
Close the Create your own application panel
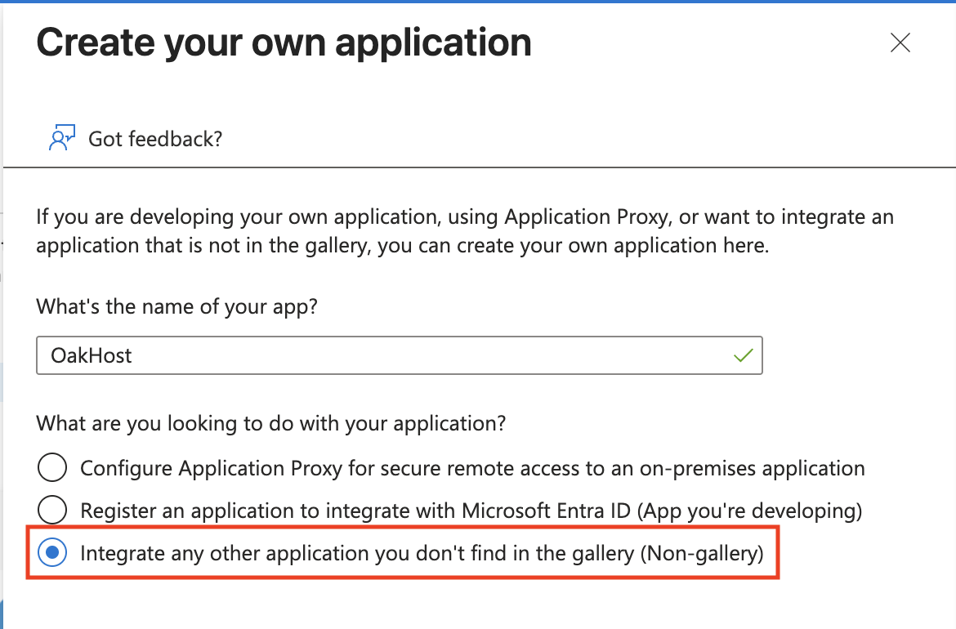[900, 43]
